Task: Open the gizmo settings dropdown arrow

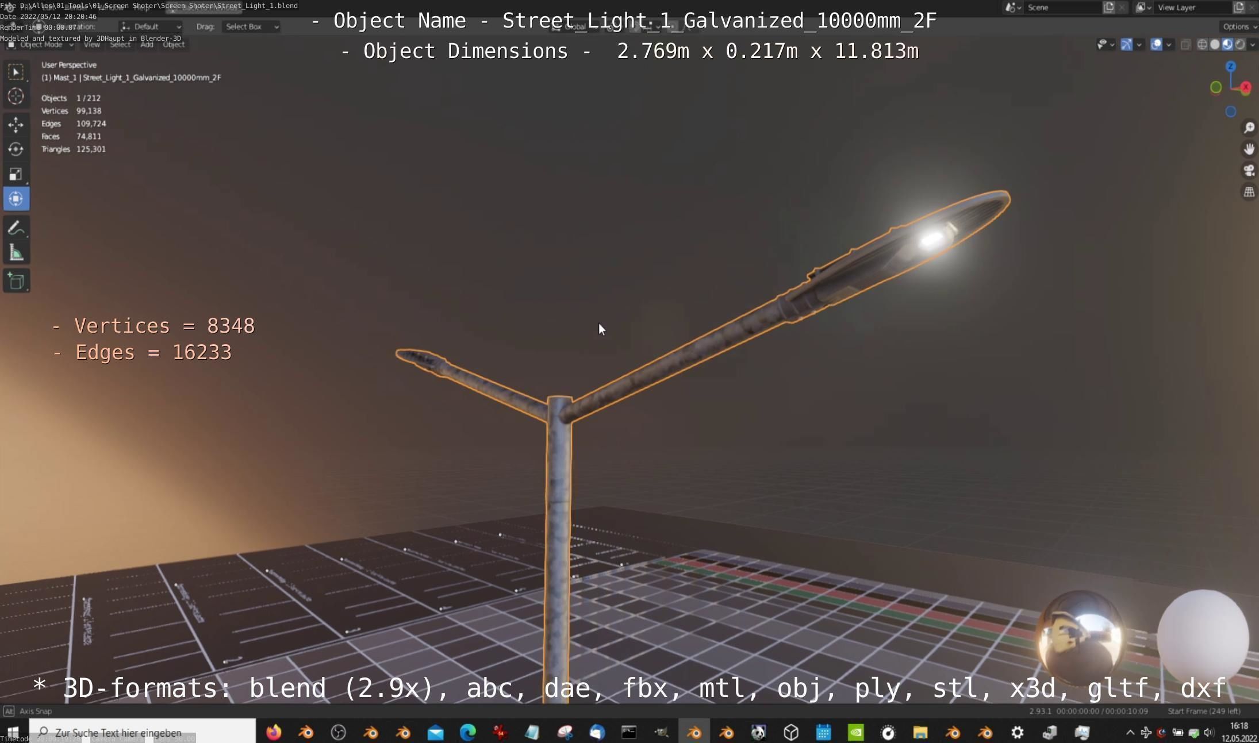Action: (x=1139, y=44)
